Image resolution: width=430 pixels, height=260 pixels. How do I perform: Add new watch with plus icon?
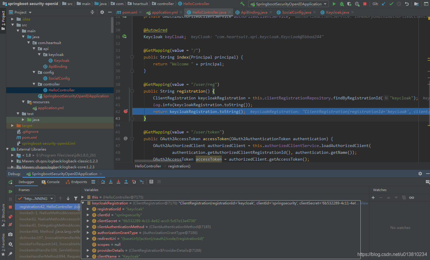pyautogui.click(x=373, y=198)
